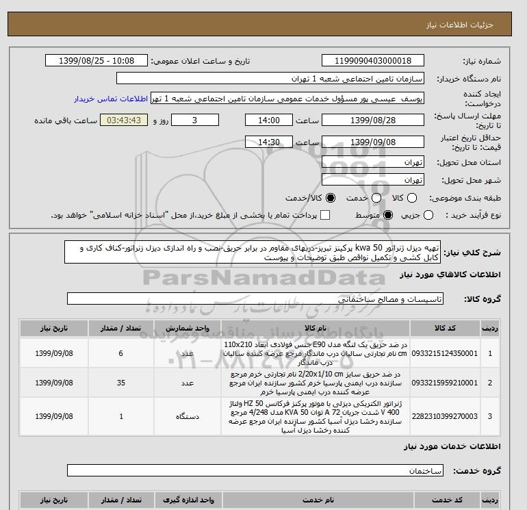Click the کد خدمت column header
The width and height of the screenshot is (527, 510).
click(448, 500)
